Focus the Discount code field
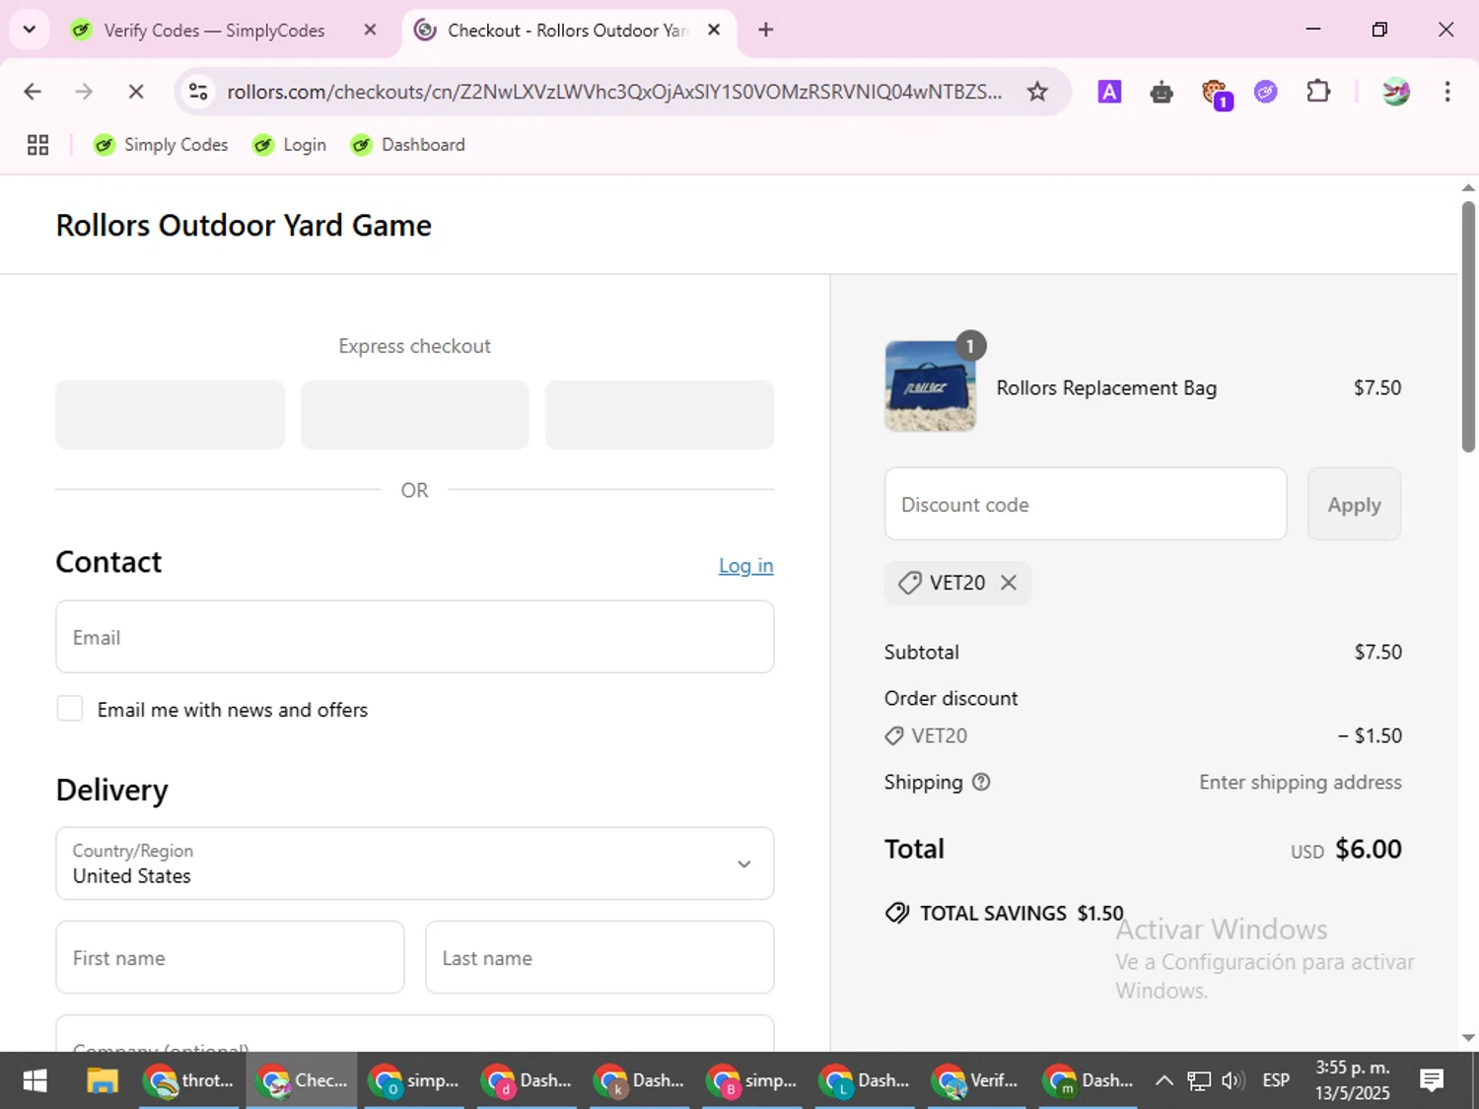This screenshot has width=1479, height=1109. [1086, 505]
